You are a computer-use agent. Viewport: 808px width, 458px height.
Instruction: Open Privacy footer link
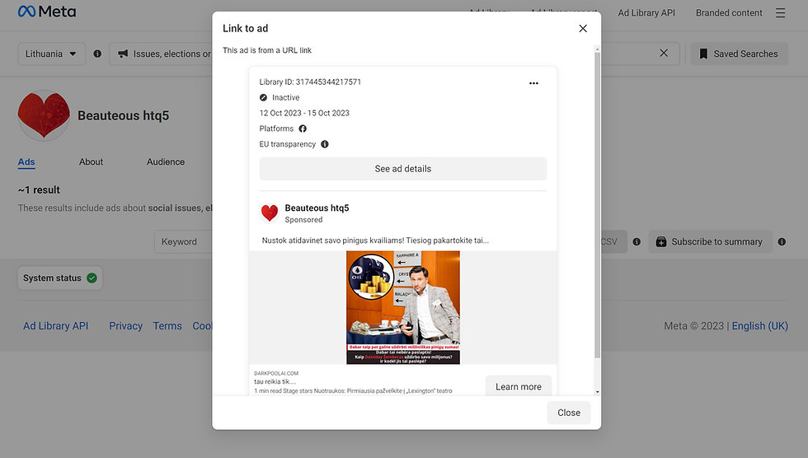tap(125, 325)
